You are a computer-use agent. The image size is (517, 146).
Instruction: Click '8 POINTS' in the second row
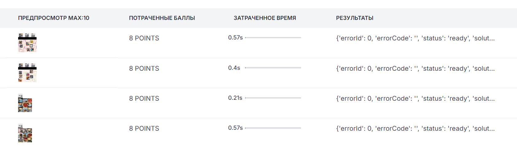click(144, 69)
